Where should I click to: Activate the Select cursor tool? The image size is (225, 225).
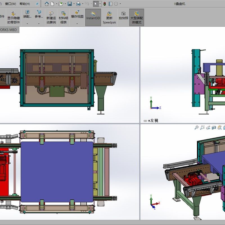[96, 4]
